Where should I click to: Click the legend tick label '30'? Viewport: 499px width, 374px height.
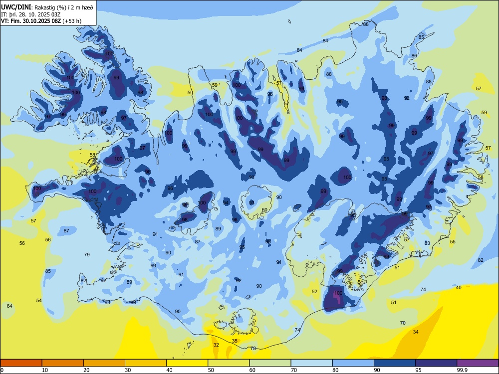(128, 370)
